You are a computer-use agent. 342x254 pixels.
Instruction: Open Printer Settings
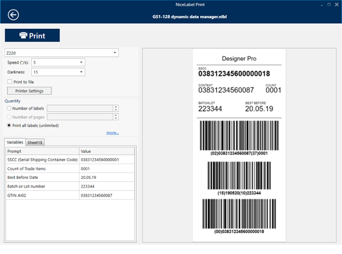[29, 91]
